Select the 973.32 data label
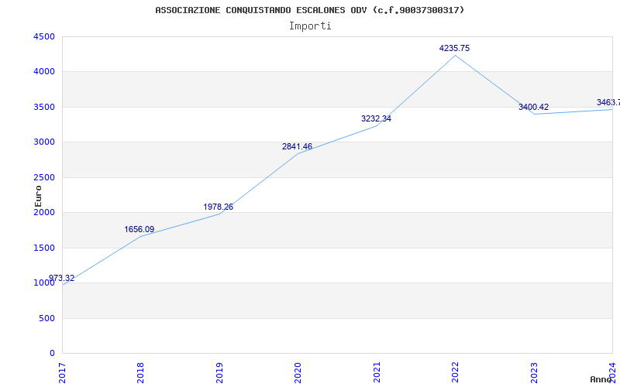 click(x=62, y=278)
